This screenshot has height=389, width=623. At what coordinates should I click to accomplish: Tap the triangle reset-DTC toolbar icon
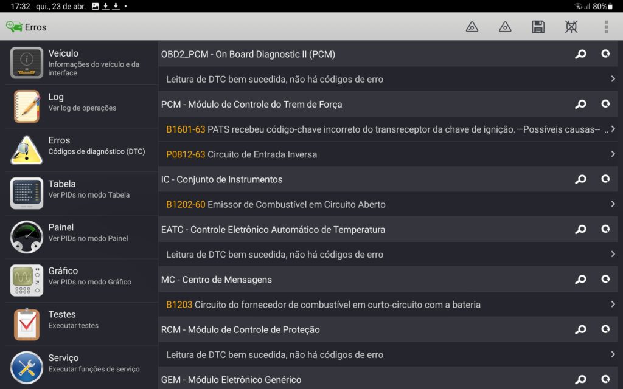[x=505, y=27]
